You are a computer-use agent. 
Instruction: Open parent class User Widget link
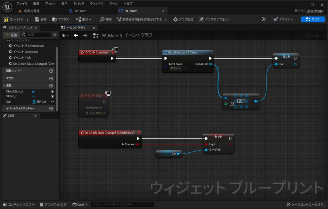pyautogui.click(x=315, y=11)
